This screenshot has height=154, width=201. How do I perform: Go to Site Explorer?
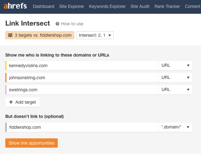72,7
